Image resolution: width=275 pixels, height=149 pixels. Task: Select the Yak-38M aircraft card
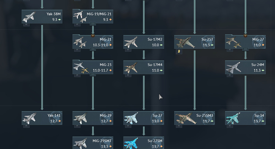tap(42, 17)
